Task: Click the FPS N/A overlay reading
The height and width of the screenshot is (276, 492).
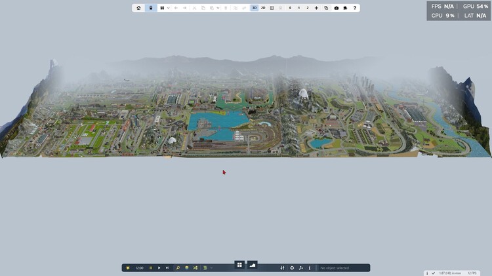Action: pos(443,7)
